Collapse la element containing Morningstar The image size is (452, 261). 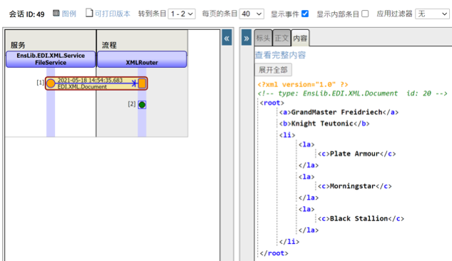(x=306, y=177)
